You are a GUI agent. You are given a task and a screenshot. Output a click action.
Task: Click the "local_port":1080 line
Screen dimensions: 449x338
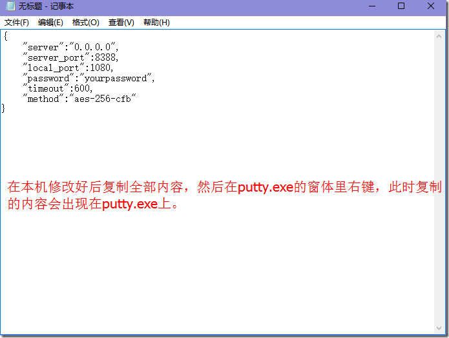tap(68, 68)
